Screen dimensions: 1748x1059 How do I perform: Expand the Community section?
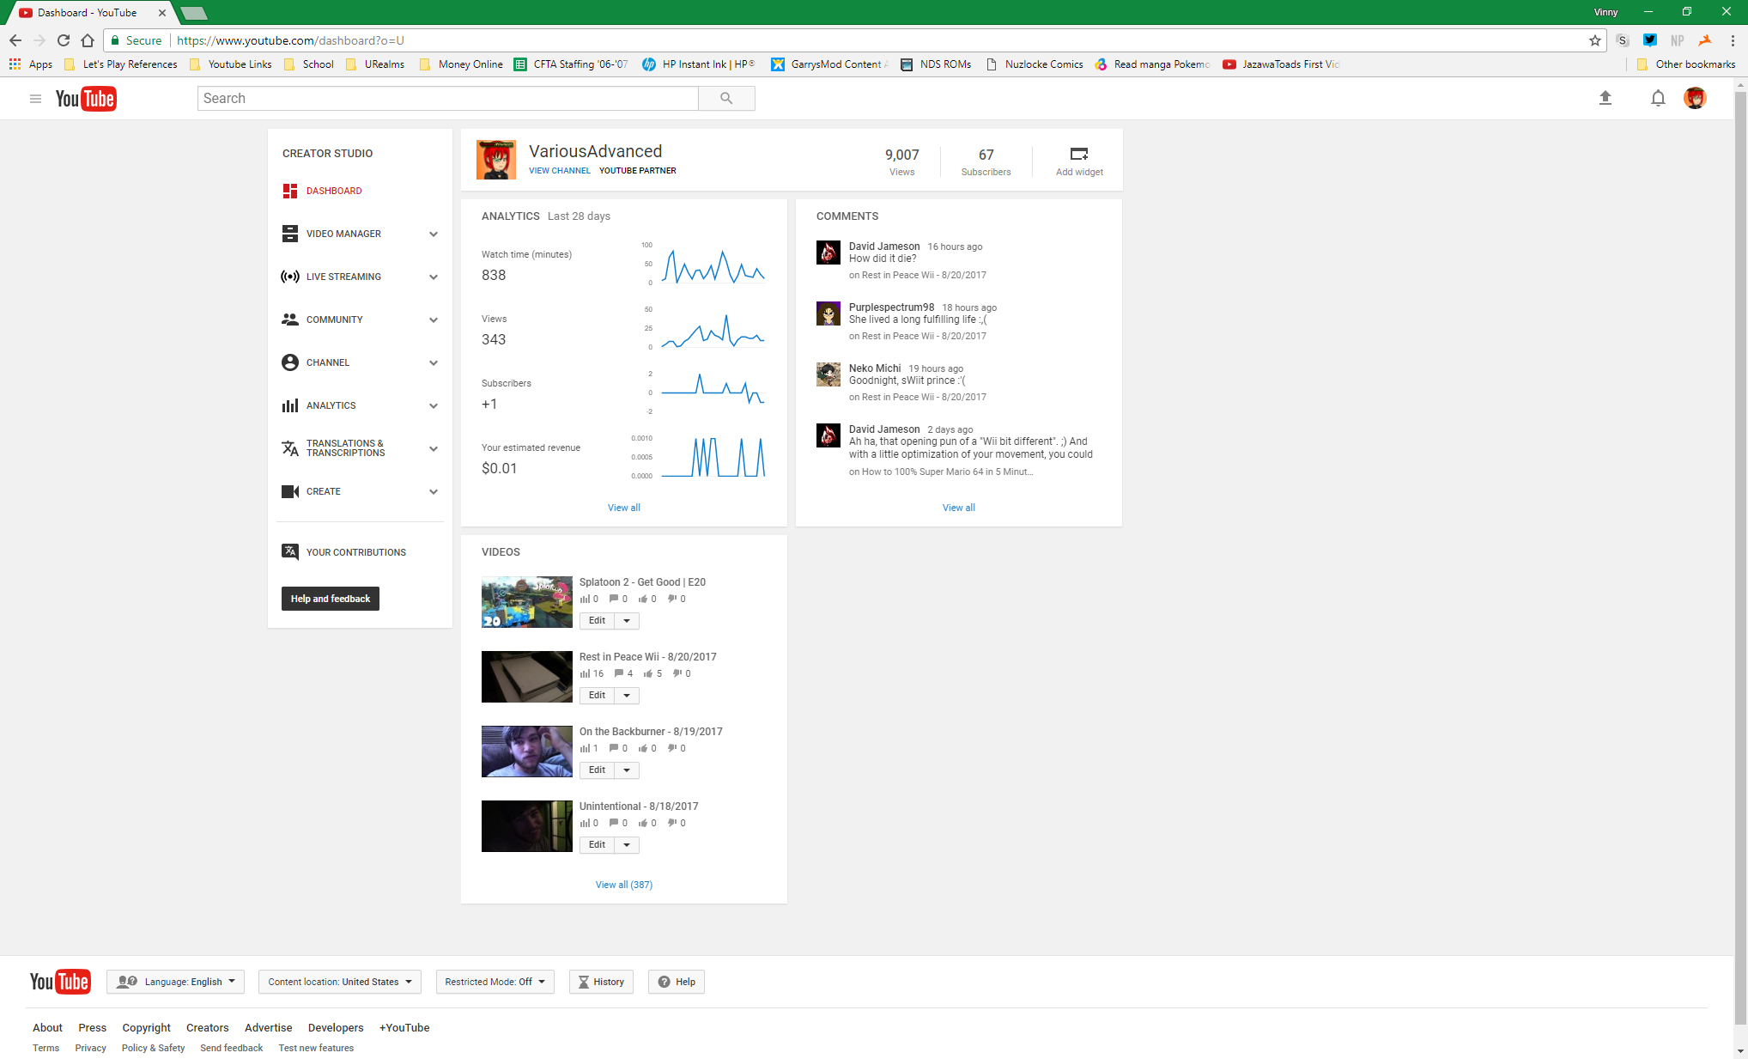434,320
